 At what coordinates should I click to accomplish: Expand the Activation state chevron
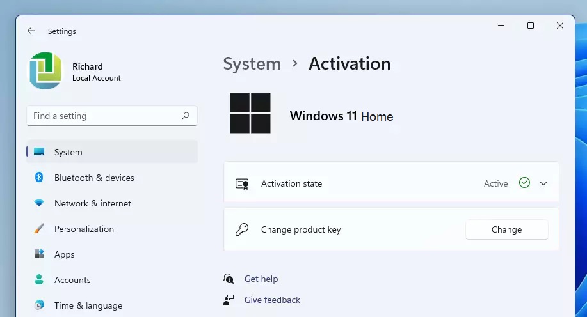pos(543,183)
